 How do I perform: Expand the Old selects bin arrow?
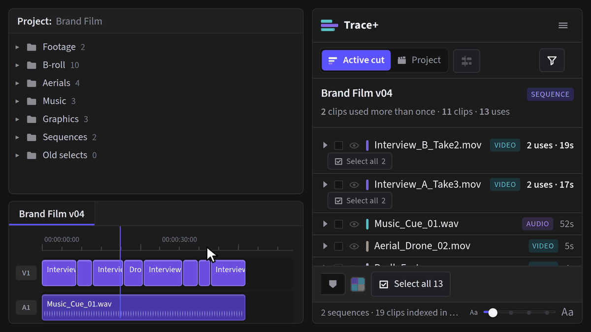point(17,155)
